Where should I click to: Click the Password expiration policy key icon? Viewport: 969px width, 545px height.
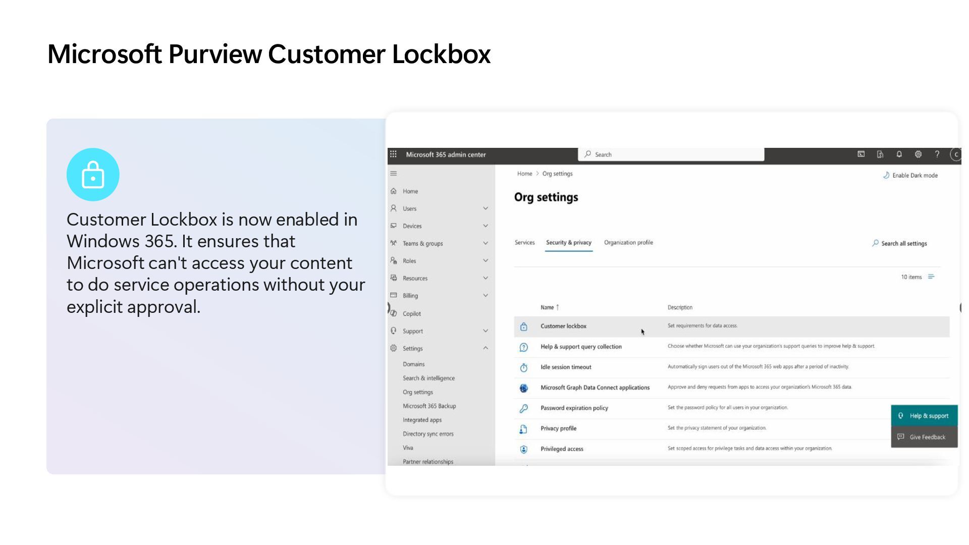524,408
